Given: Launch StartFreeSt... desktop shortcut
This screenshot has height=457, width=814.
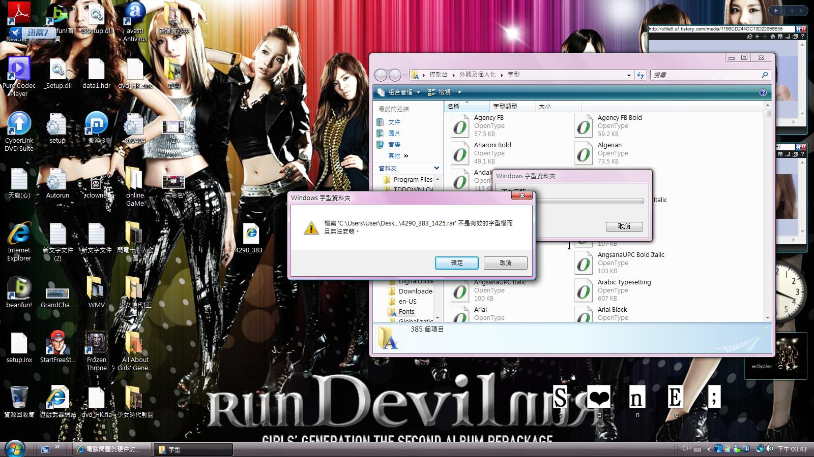Looking at the screenshot, I should click(57, 347).
